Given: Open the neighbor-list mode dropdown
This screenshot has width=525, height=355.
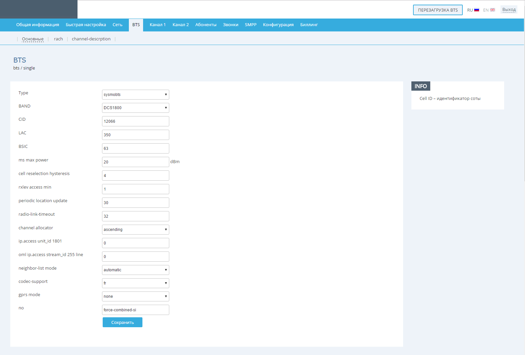Looking at the screenshot, I should (x=135, y=270).
